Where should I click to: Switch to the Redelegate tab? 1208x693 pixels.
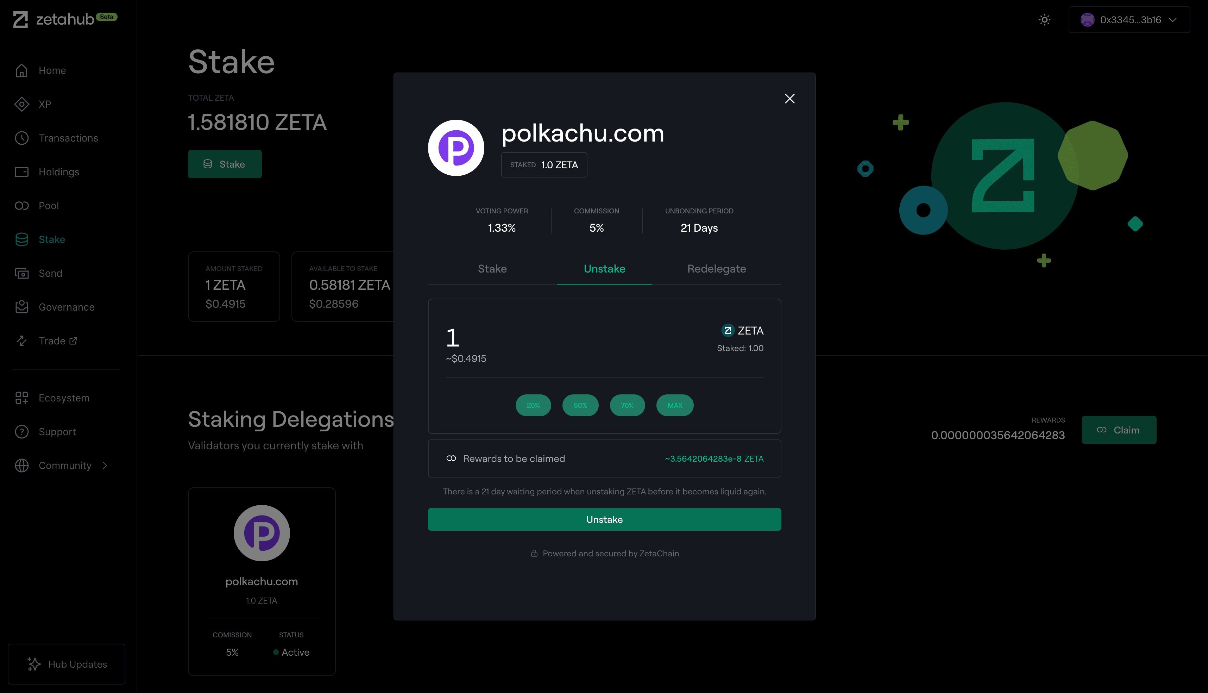click(x=716, y=269)
